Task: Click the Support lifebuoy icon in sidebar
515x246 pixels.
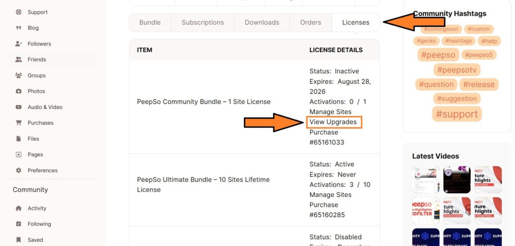Action: pos(19,12)
